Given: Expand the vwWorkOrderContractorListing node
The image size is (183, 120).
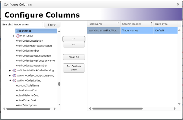Looking at the screenshot, I should point(10,76).
